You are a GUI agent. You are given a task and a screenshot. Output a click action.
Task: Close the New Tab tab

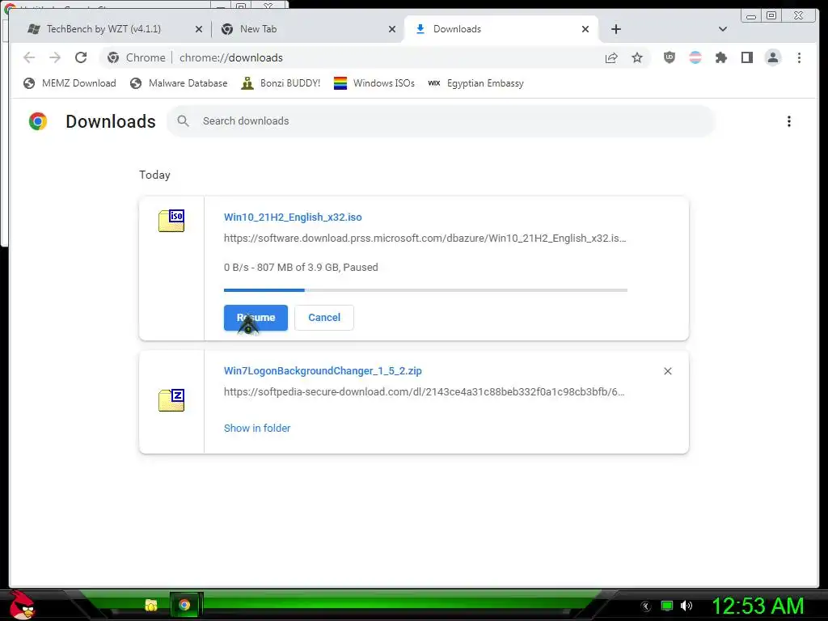pos(392,29)
